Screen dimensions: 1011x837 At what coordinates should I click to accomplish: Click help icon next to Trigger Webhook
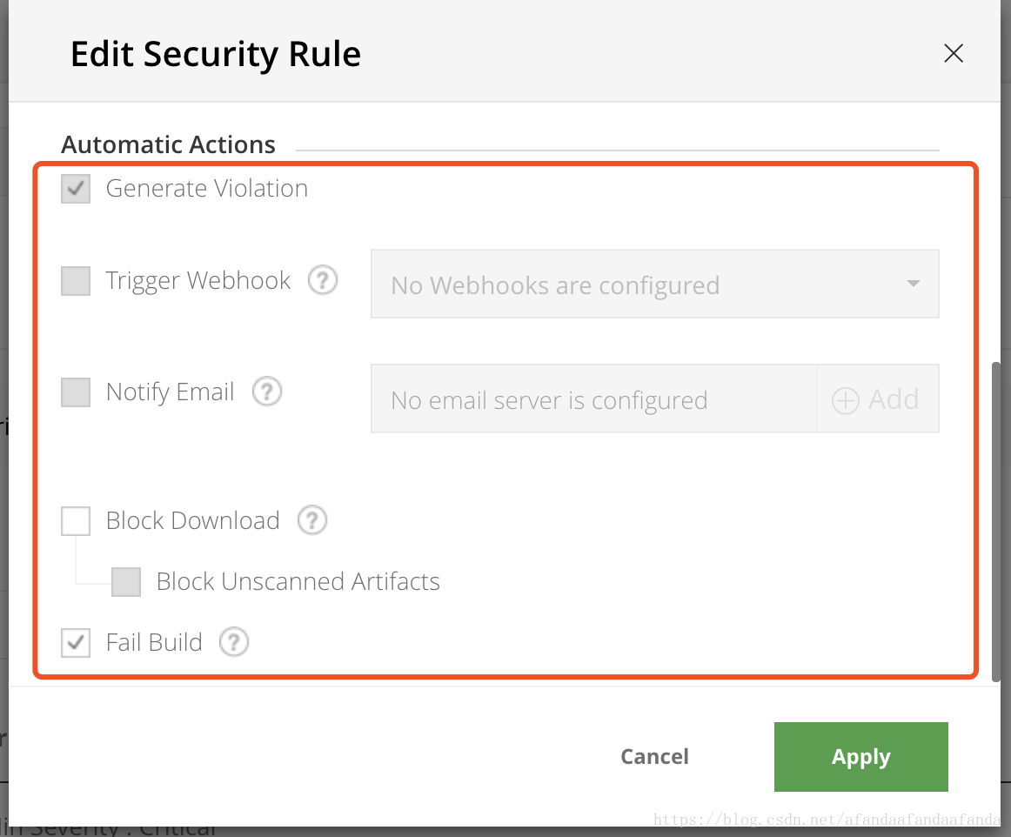tap(323, 280)
